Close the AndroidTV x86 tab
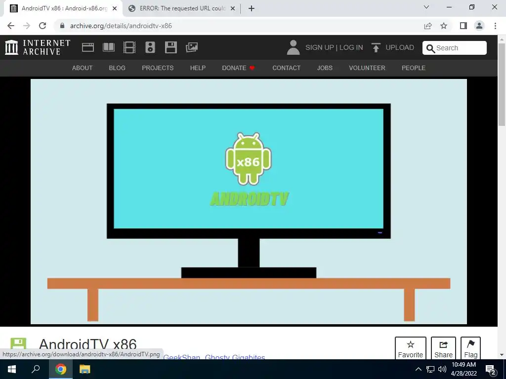 115,8
